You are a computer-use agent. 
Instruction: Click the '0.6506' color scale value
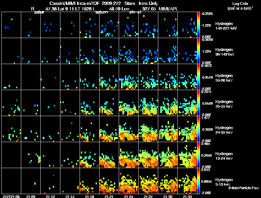click(207, 103)
